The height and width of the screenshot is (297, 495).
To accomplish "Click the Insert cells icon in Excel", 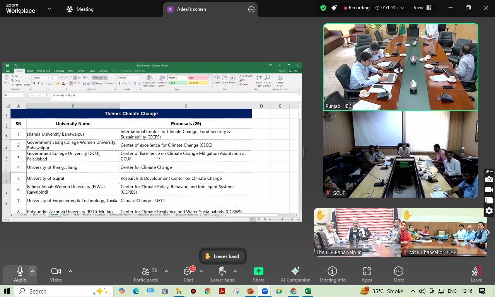I will (217, 80).
